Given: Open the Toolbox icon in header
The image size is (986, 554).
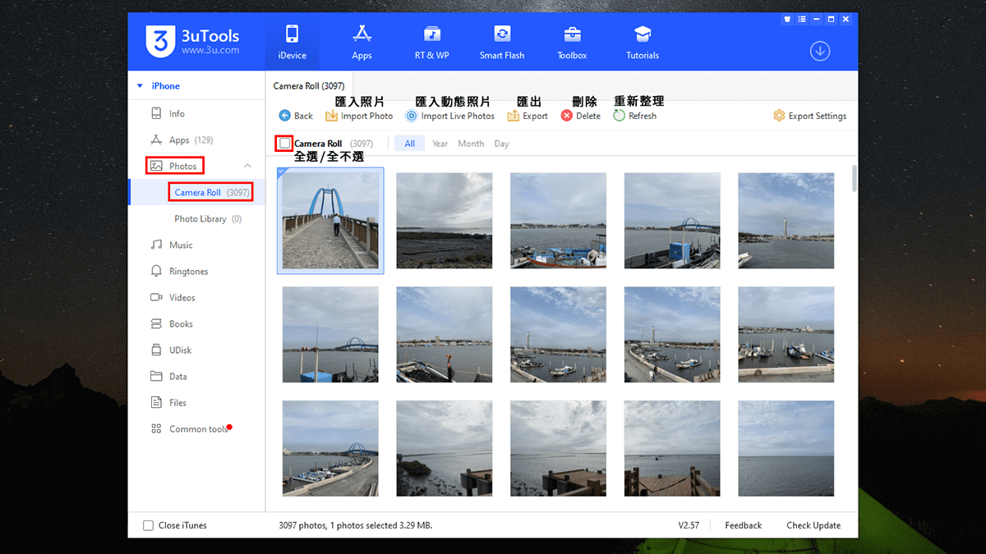Looking at the screenshot, I should tap(572, 34).
